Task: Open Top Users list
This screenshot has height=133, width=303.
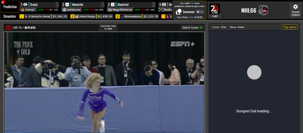Action: pyautogui.click(x=290, y=27)
